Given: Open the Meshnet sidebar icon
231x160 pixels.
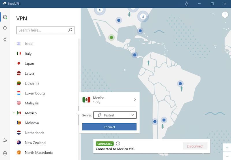Looking at the screenshot, I should pos(5,40).
